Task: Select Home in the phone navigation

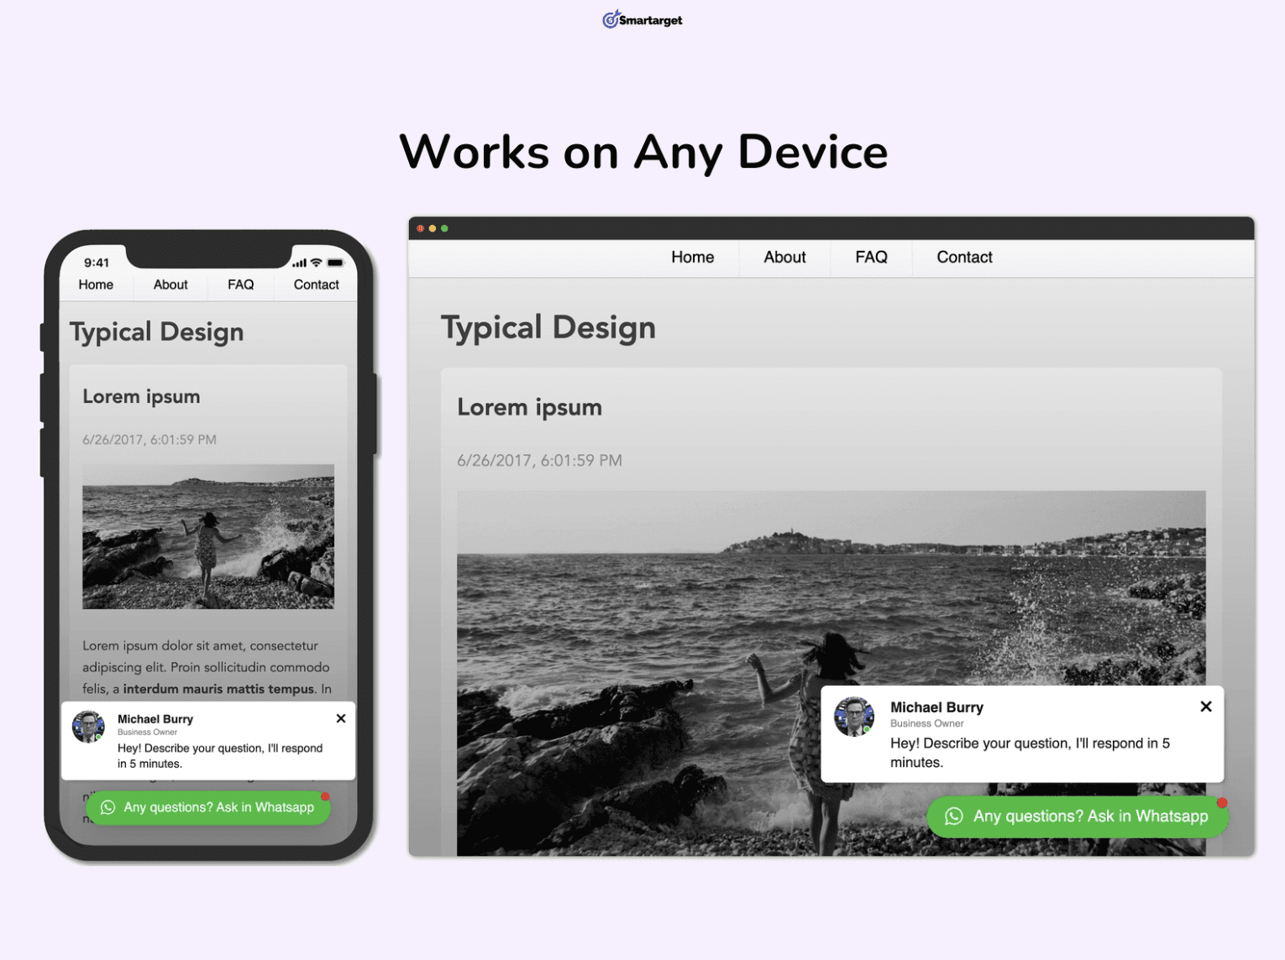Action: coord(96,284)
